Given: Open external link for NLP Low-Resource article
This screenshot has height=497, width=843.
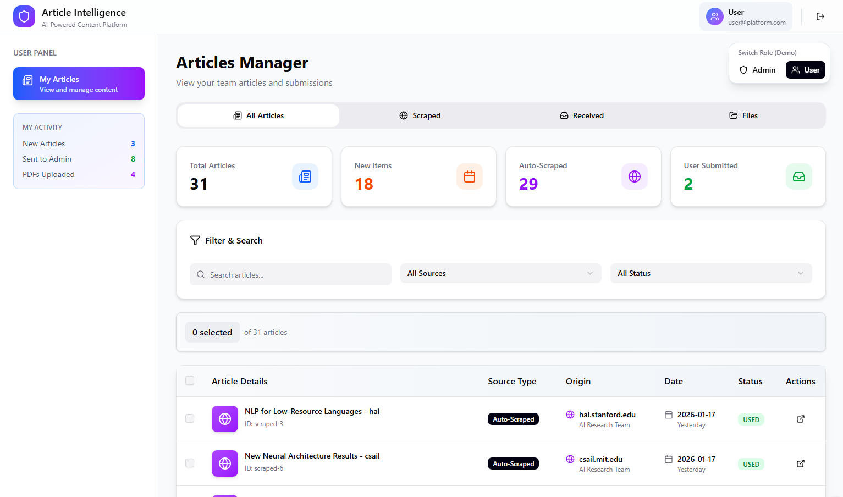Looking at the screenshot, I should [801, 419].
